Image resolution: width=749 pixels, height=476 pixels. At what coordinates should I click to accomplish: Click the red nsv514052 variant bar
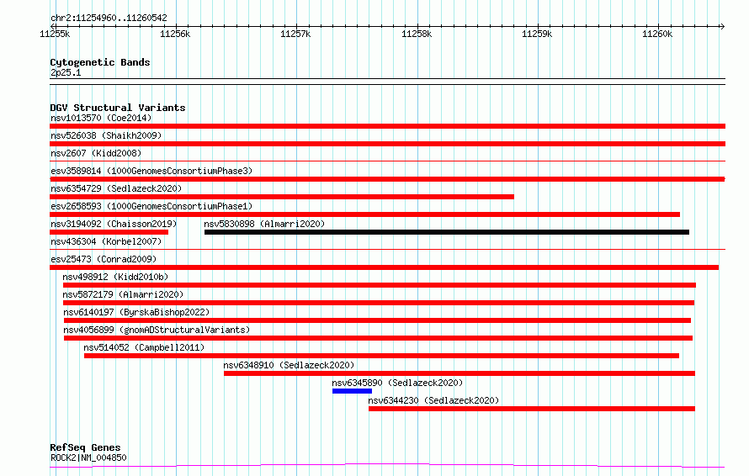(x=382, y=356)
